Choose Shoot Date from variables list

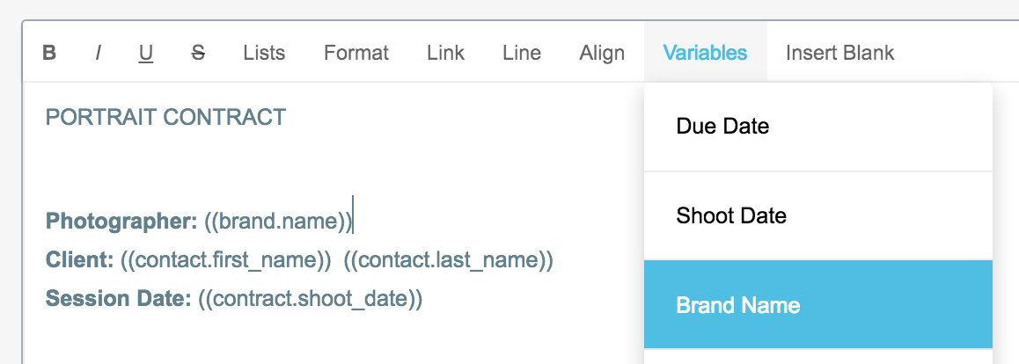730,215
